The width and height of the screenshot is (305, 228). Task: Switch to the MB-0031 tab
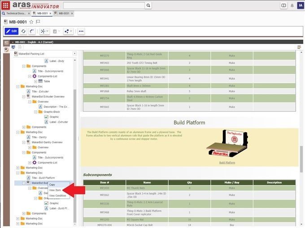point(63,13)
